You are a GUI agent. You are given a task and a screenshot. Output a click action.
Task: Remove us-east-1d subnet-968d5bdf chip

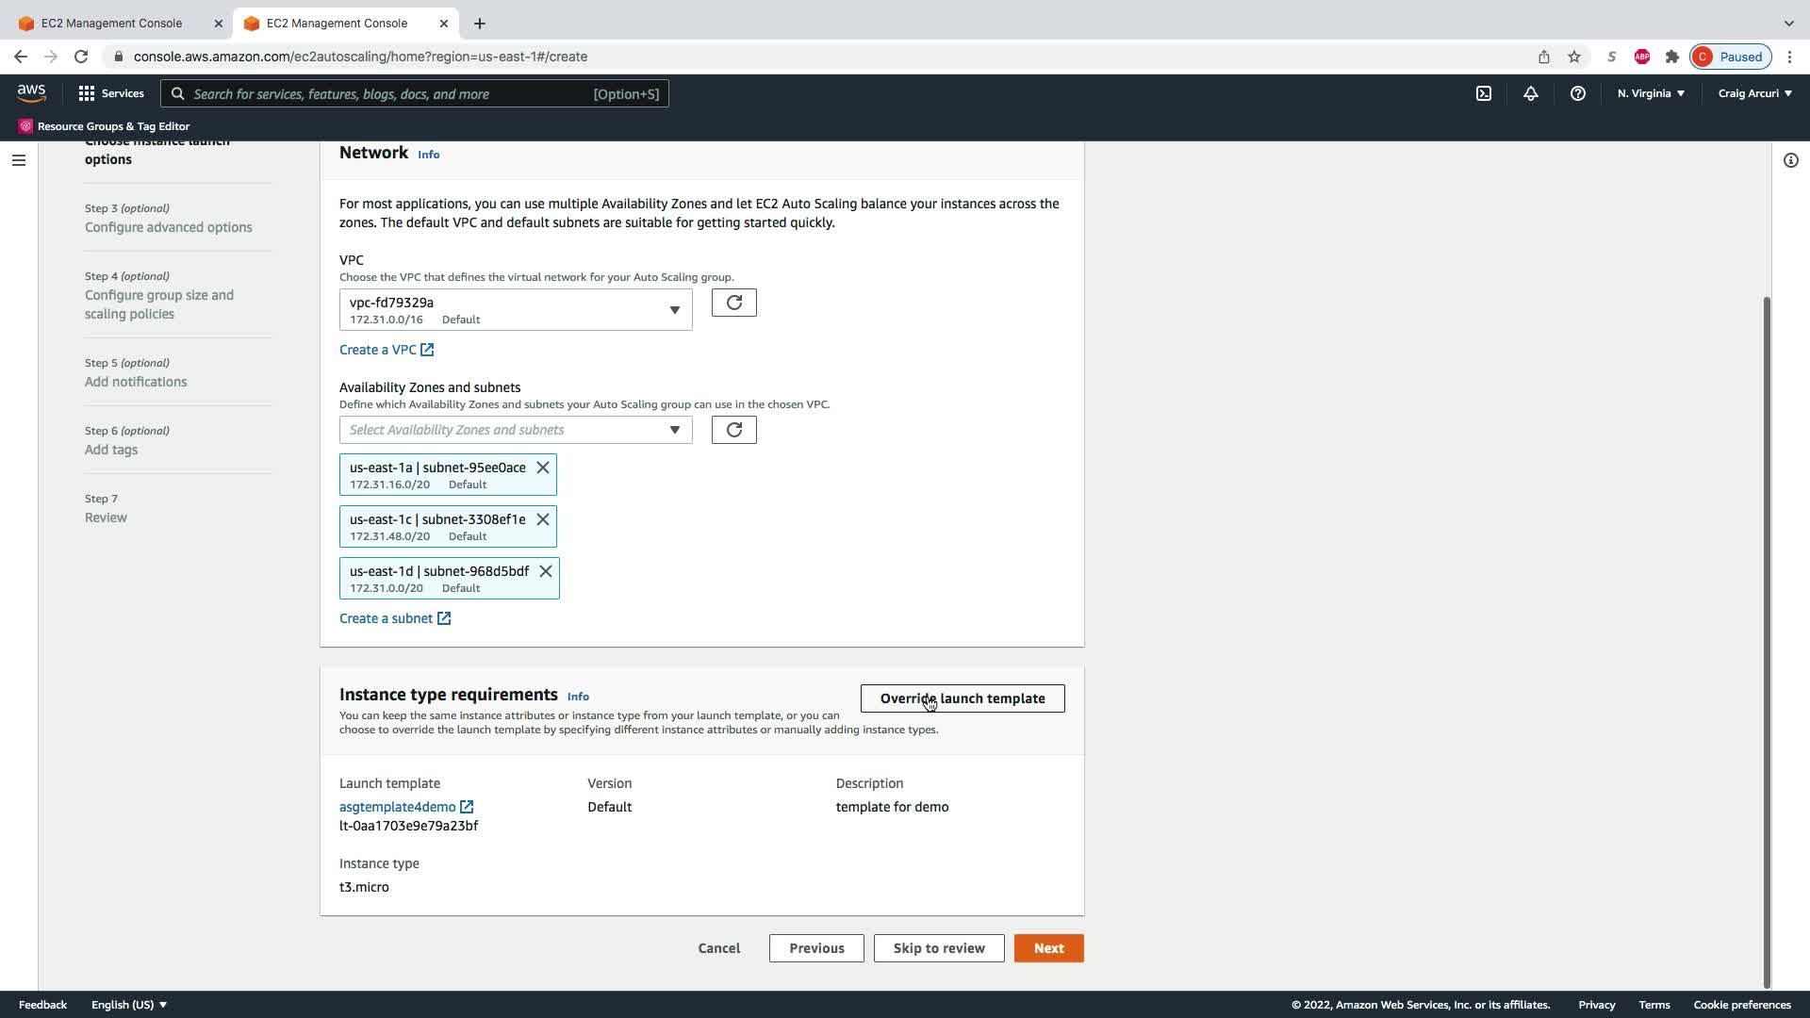546,571
